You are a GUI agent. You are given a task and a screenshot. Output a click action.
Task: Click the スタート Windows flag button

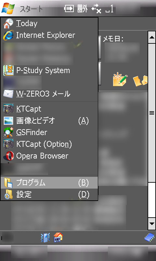[x=8, y=8]
